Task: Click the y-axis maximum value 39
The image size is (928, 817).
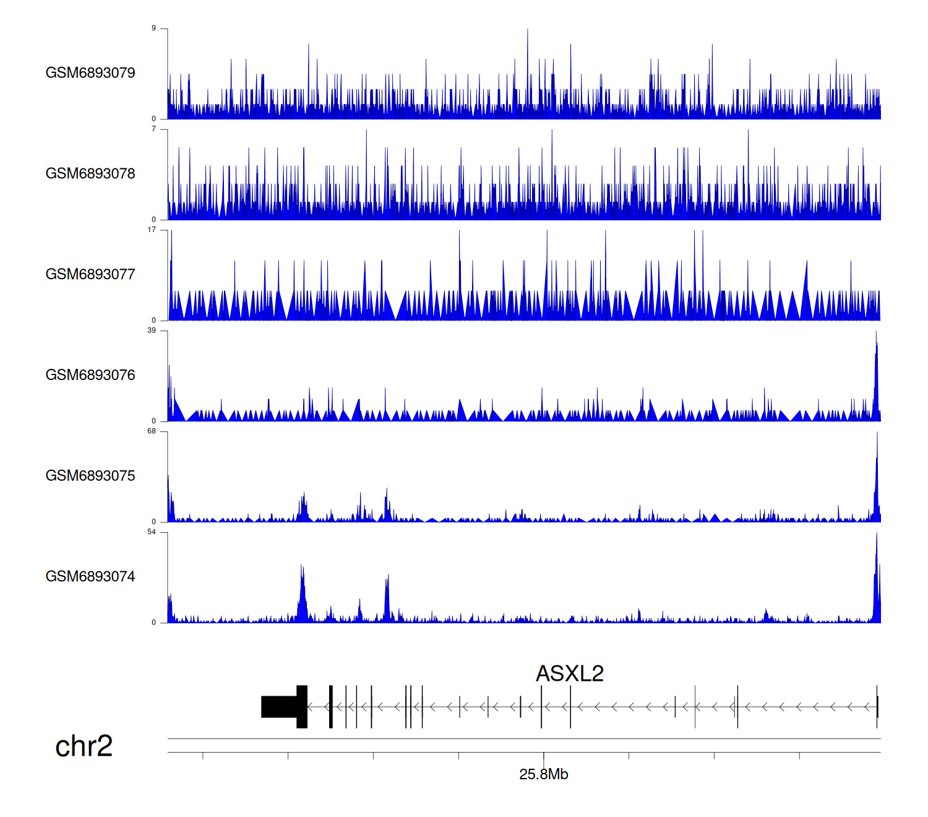Action: pos(152,331)
